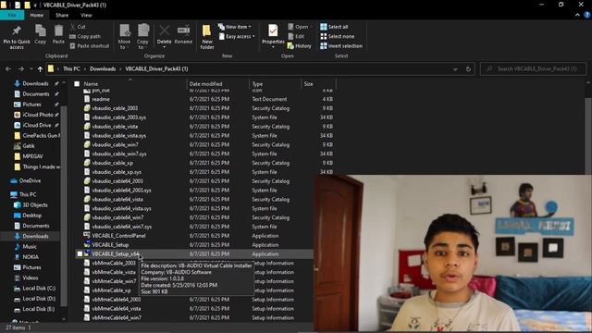Collapse the ribbon with chevron arrow

tap(577, 15)
